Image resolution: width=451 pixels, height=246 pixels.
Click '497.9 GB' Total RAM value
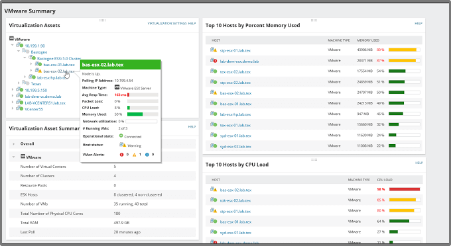click(x=121, y=223)
